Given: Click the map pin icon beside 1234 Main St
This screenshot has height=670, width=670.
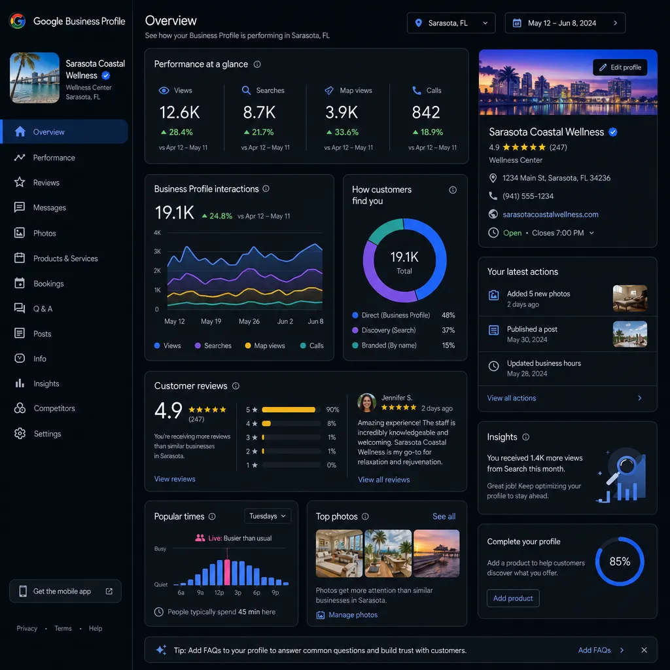Looking at the screenshot, I should tap(493, 178).
